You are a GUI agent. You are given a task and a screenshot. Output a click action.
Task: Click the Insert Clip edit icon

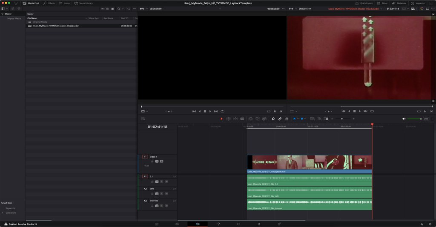(251, 119)
